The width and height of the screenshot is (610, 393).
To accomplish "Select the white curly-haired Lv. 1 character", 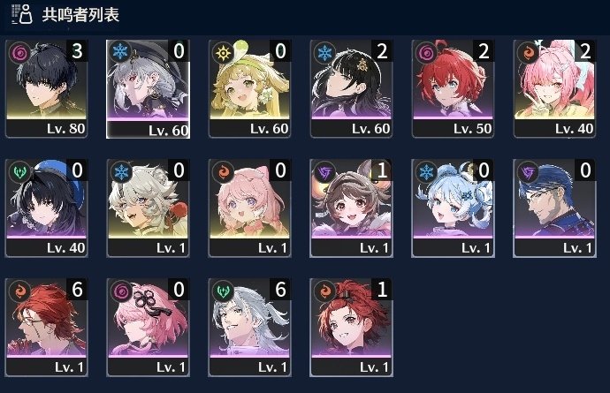I will point(149,208).
